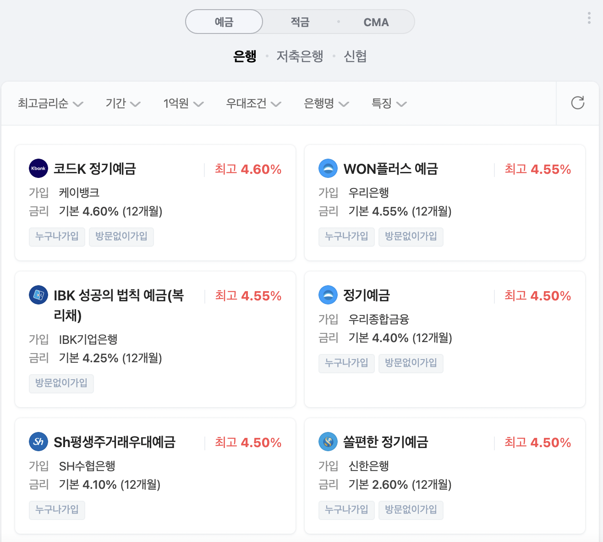Image resolution: width=603 pixels, height=542 pixels.
Task: Click the 신한은행 bank name
Action: coord(369,466)
